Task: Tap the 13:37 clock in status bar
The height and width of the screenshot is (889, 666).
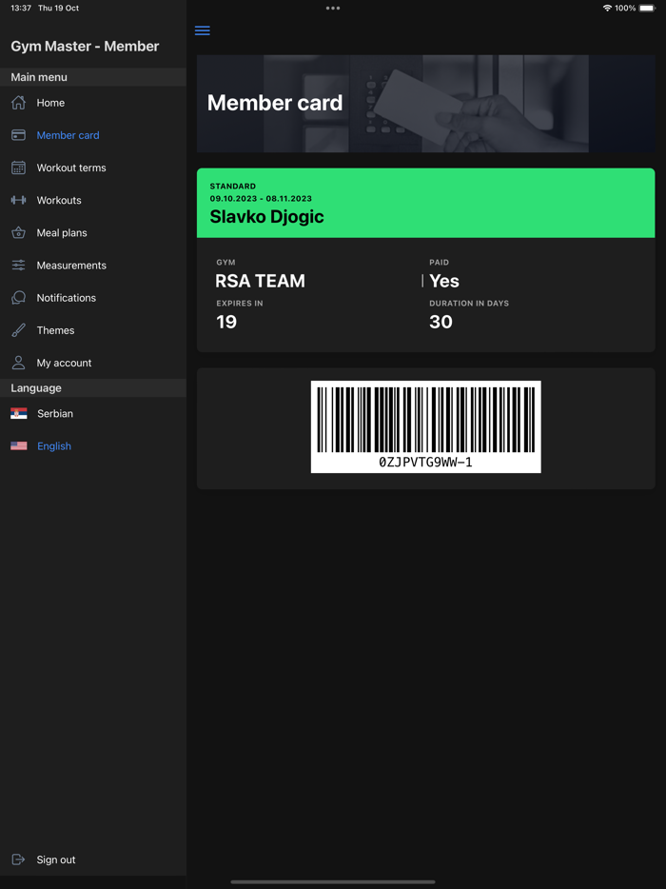Action: (x=21, y=8)
